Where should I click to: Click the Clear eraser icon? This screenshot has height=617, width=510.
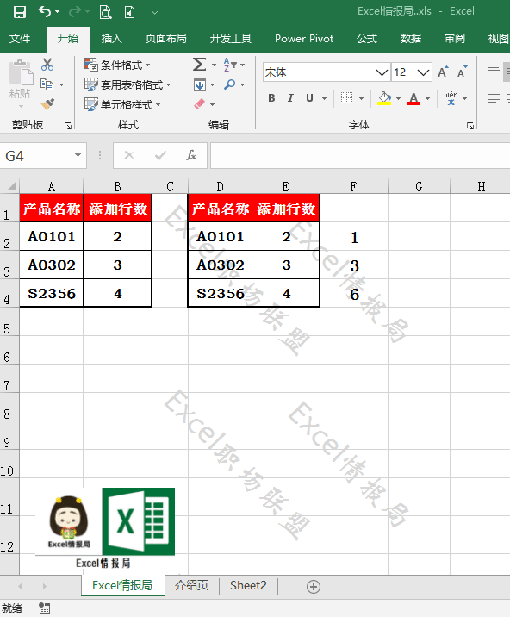pos(200,104)
